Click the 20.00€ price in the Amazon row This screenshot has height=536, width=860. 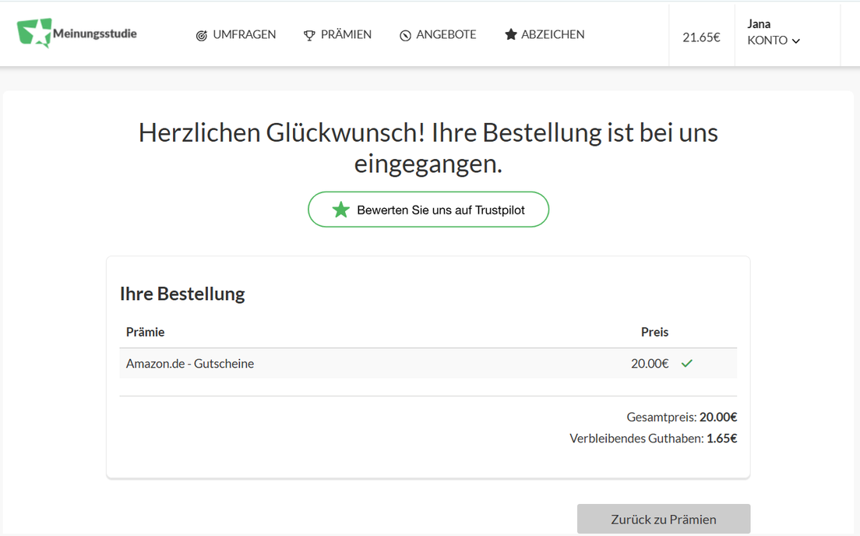pyautogui.click(x=650, y=364)
